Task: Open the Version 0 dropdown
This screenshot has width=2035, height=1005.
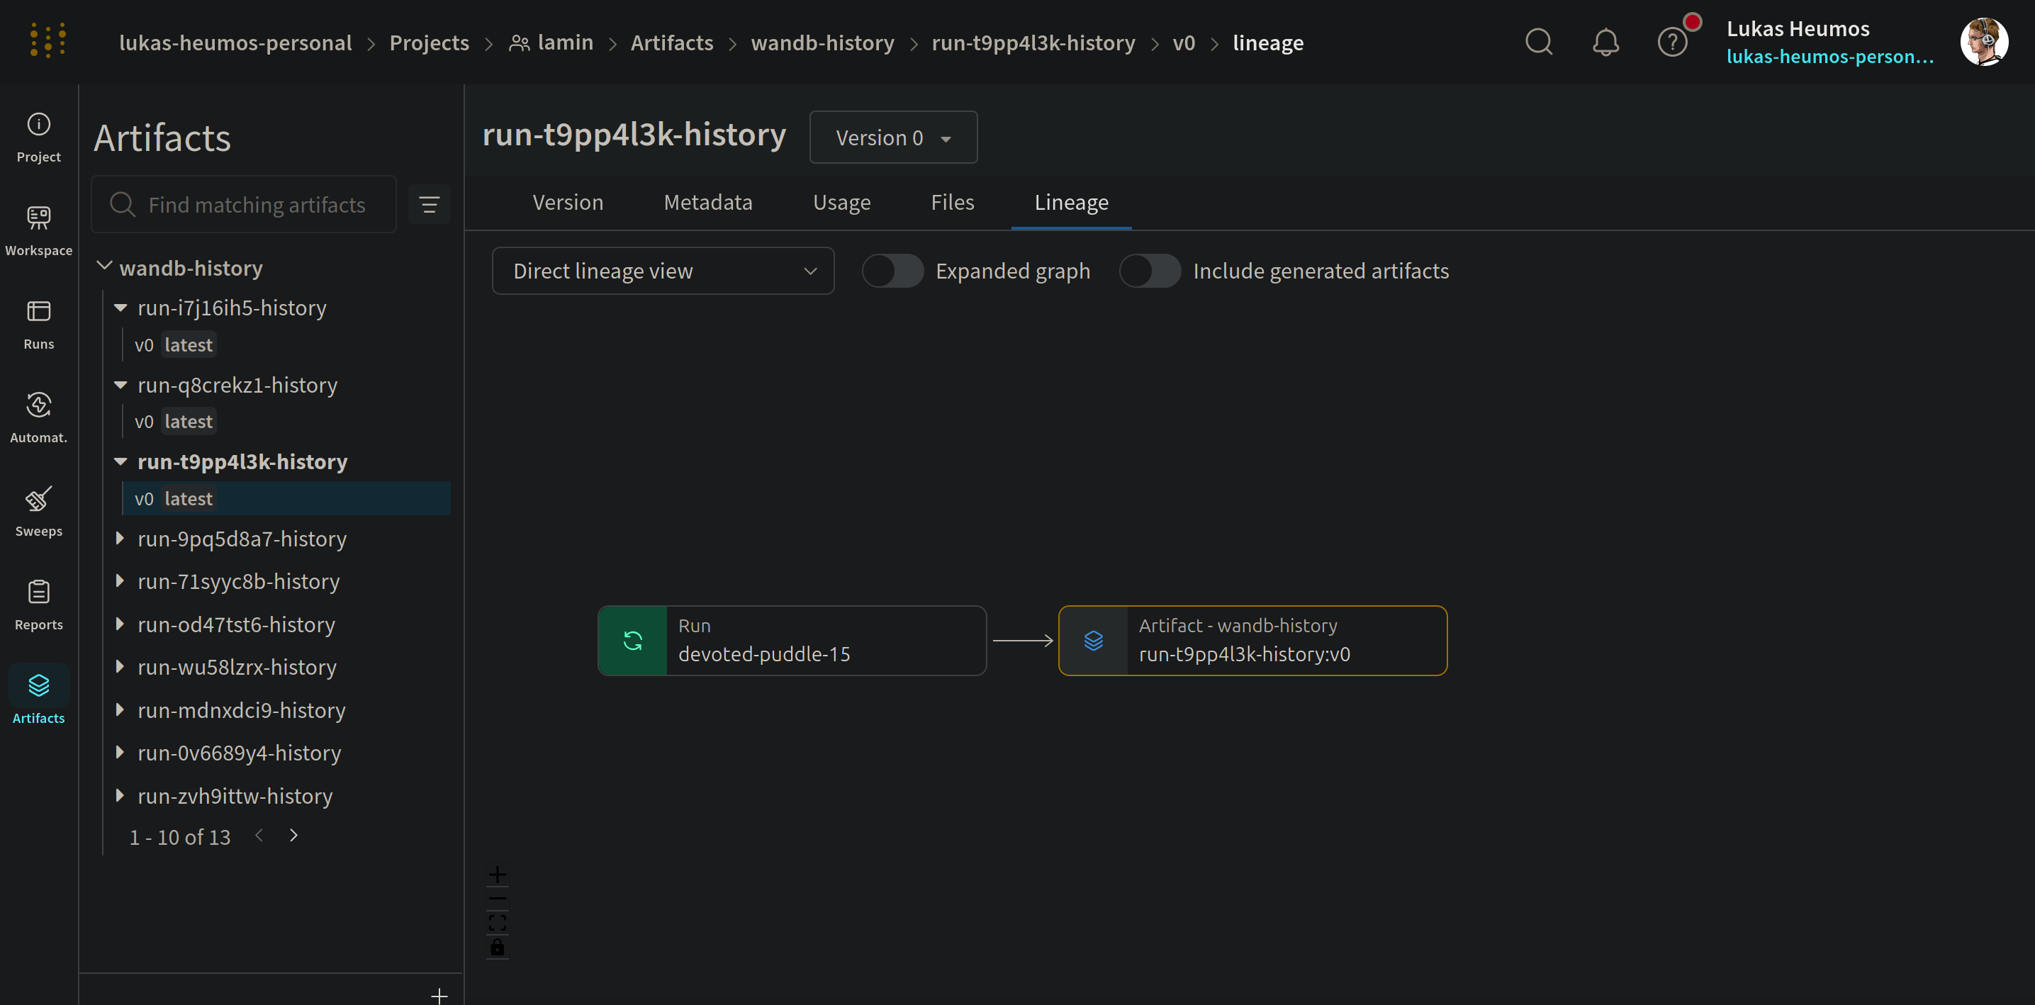Action: [892, 137]
